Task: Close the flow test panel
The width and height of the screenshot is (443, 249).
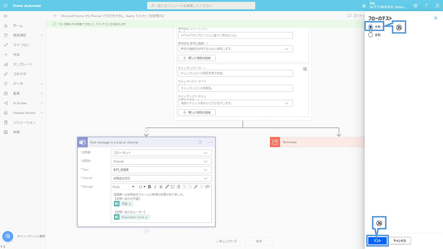Action: 435,18
